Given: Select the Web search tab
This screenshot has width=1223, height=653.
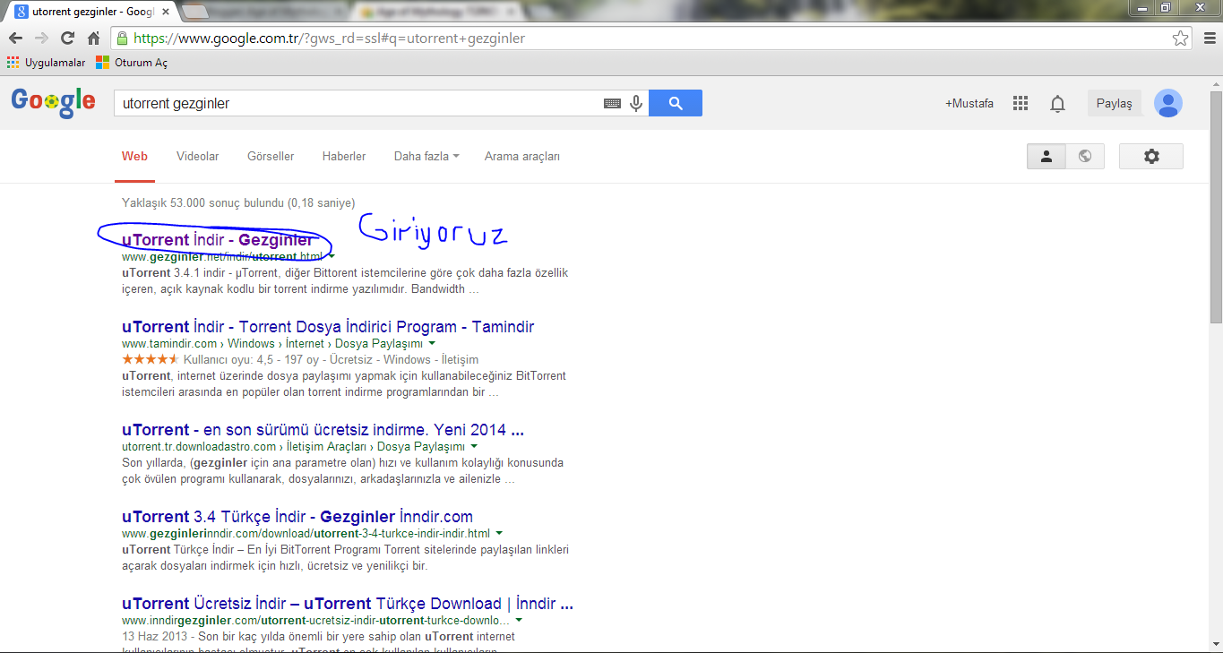Looking at the screenshot, I should [134, 156].
